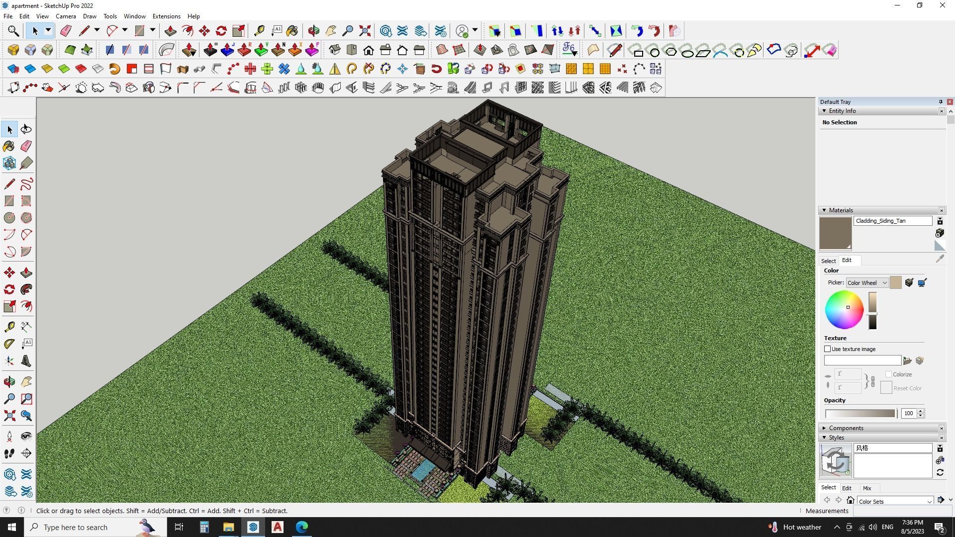
Task: Select the Protractor tool
Action: tap(9, 344)
